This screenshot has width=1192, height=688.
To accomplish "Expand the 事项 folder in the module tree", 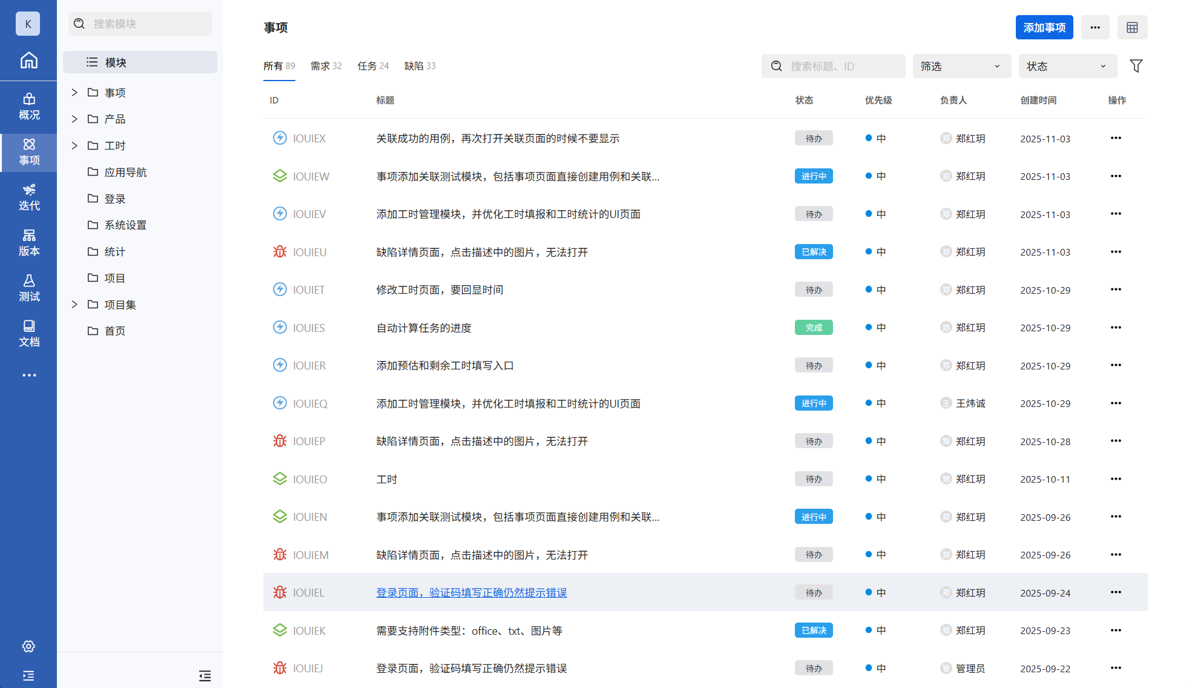I will (74, 93).
